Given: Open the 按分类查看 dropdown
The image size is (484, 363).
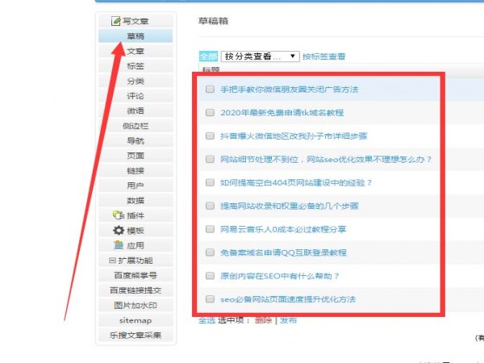Looking at the screenshot, I should pos(260,56).
